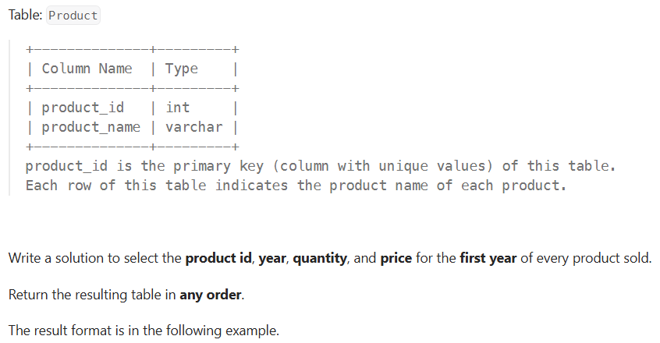This screenshot has height=343, width=660.
Task: Click the bold 'any order' phrase
Action: [x=211, y=295]
